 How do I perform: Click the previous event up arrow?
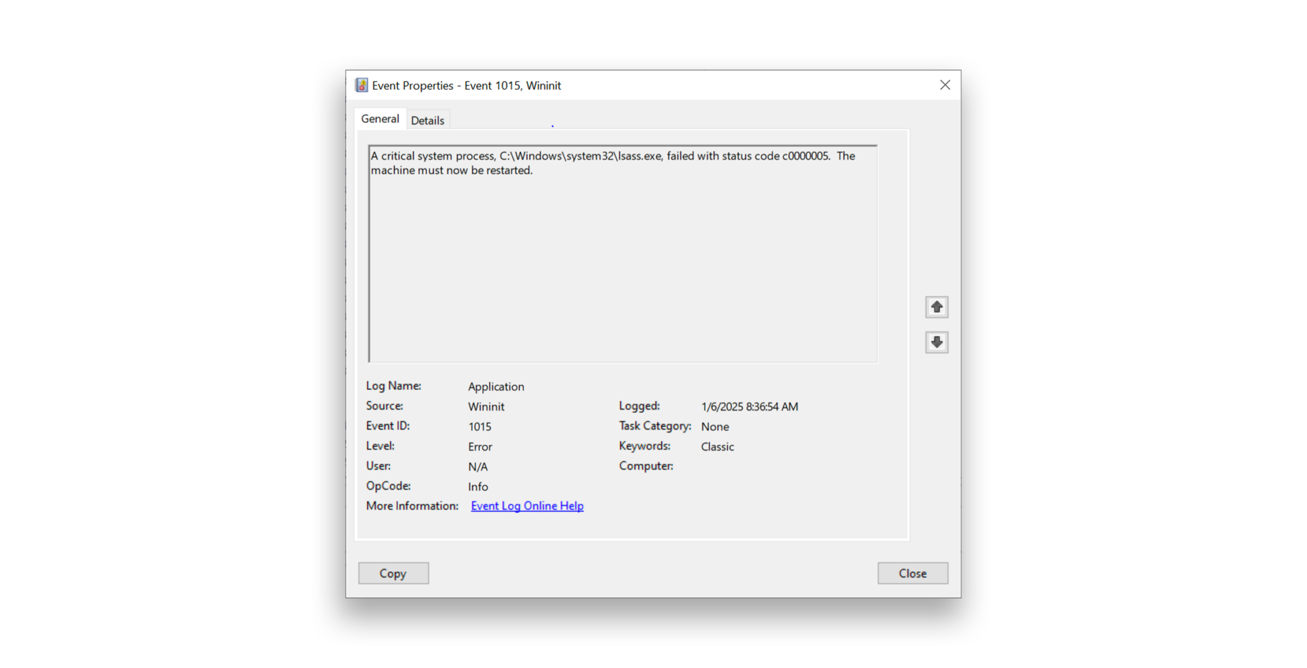click(936, 307)
